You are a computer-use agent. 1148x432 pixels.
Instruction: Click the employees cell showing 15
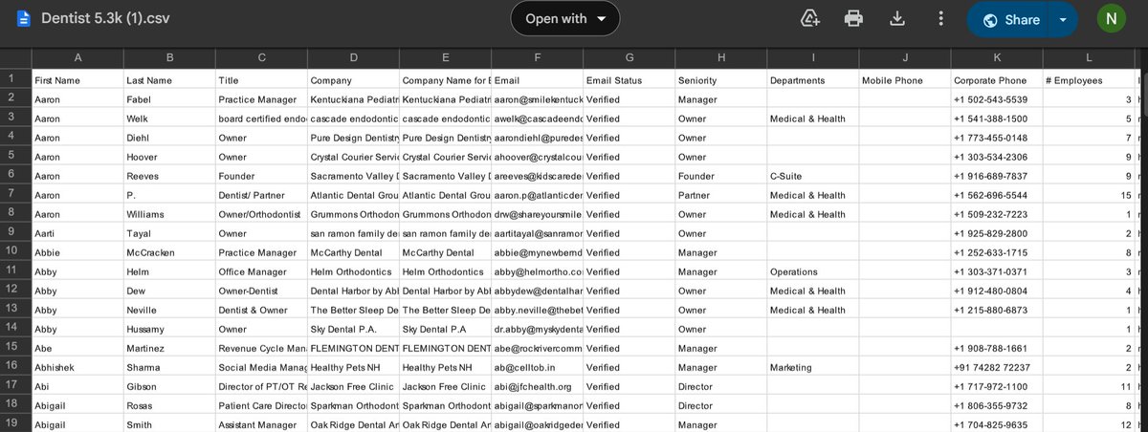1088,195
